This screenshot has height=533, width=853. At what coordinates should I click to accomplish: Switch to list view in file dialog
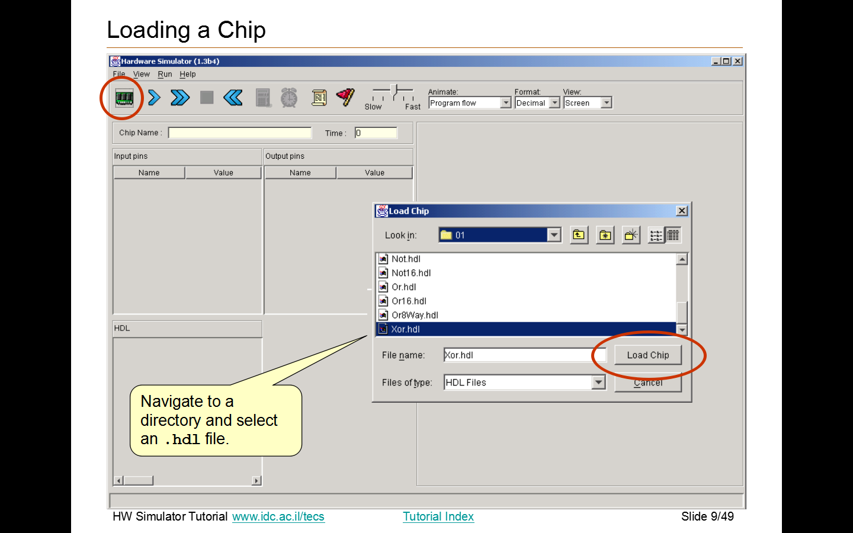coord(656,235)
